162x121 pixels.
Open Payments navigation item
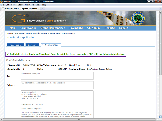click(x=76, y=28)
